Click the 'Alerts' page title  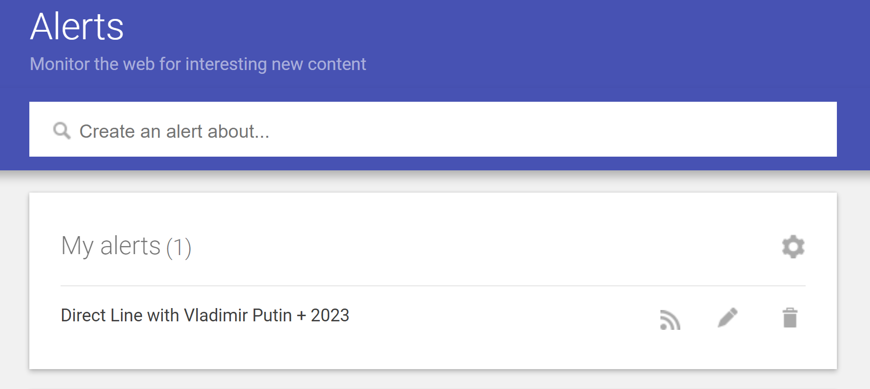pyautogui.click(x=77, y=27)
